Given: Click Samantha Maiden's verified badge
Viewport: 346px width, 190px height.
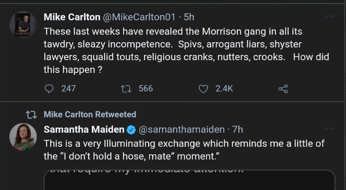Looking at the screenshot, I should (x=131, y=130).
